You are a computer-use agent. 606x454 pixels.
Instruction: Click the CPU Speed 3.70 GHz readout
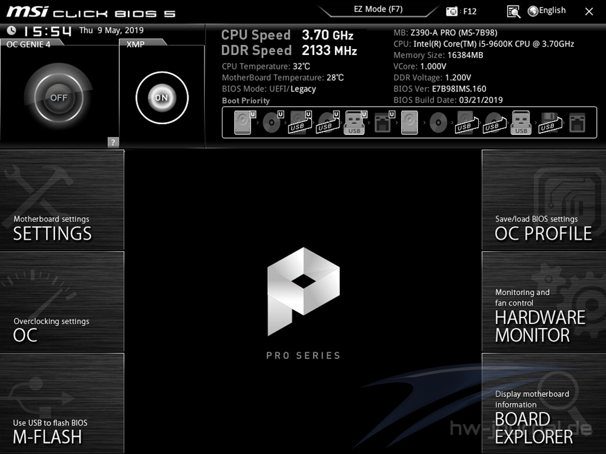coord(287,35)
